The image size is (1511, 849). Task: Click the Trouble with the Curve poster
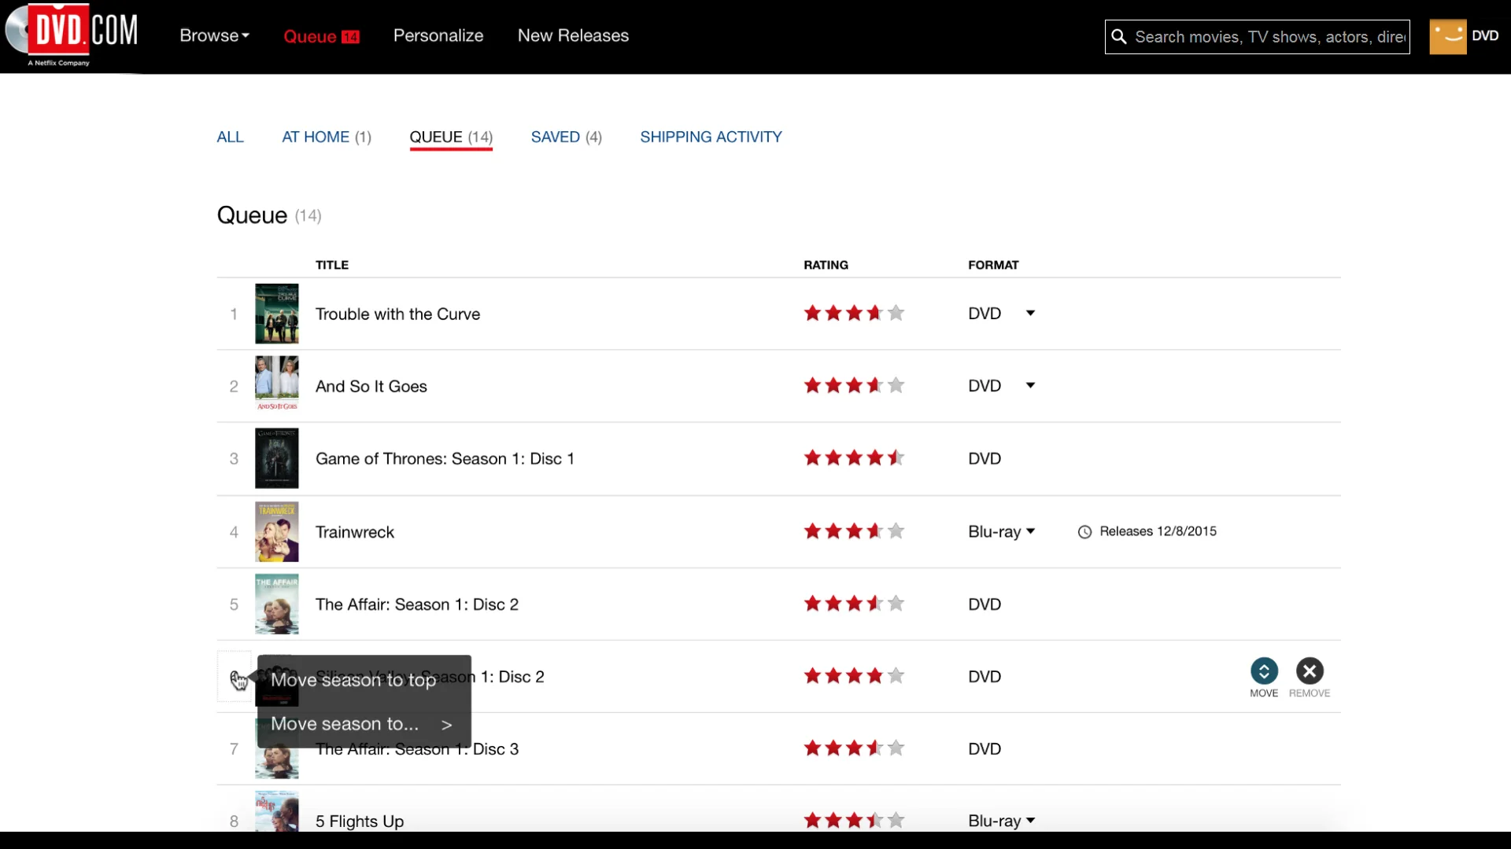(277, 314)
